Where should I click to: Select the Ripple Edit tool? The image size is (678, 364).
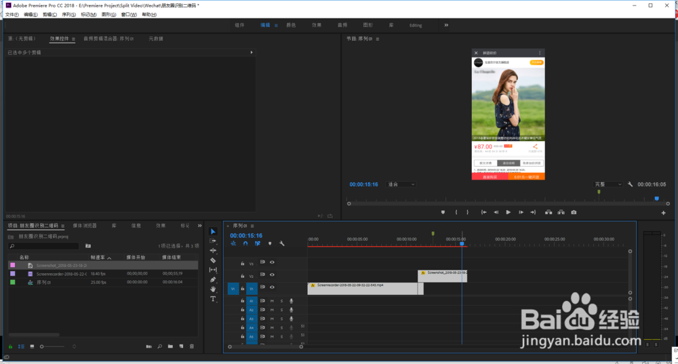click(213, 250)
